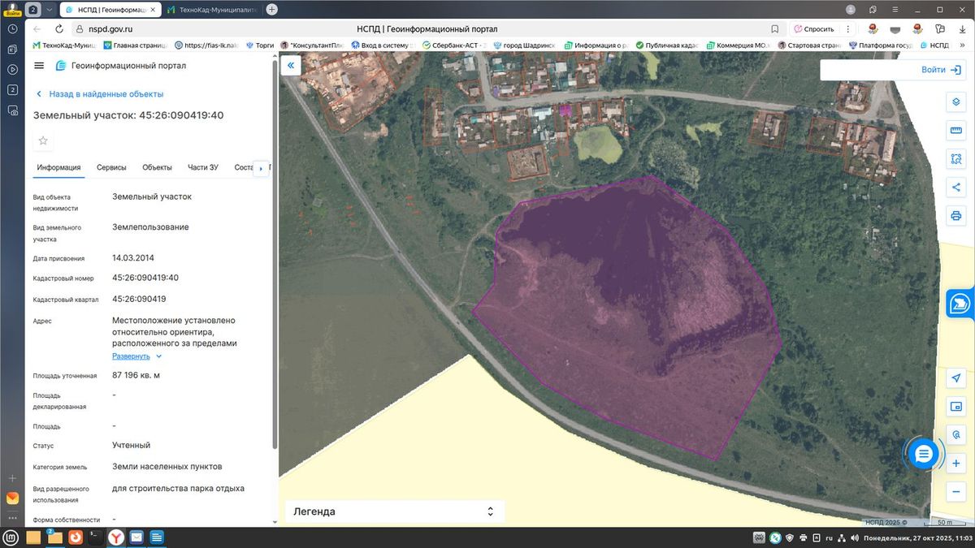Image resolution: width=975 pixels, height=548 pixels.
Task: Click the area value 87 196 кв. м
Action: pyautogui.click(x=136, y=375)
